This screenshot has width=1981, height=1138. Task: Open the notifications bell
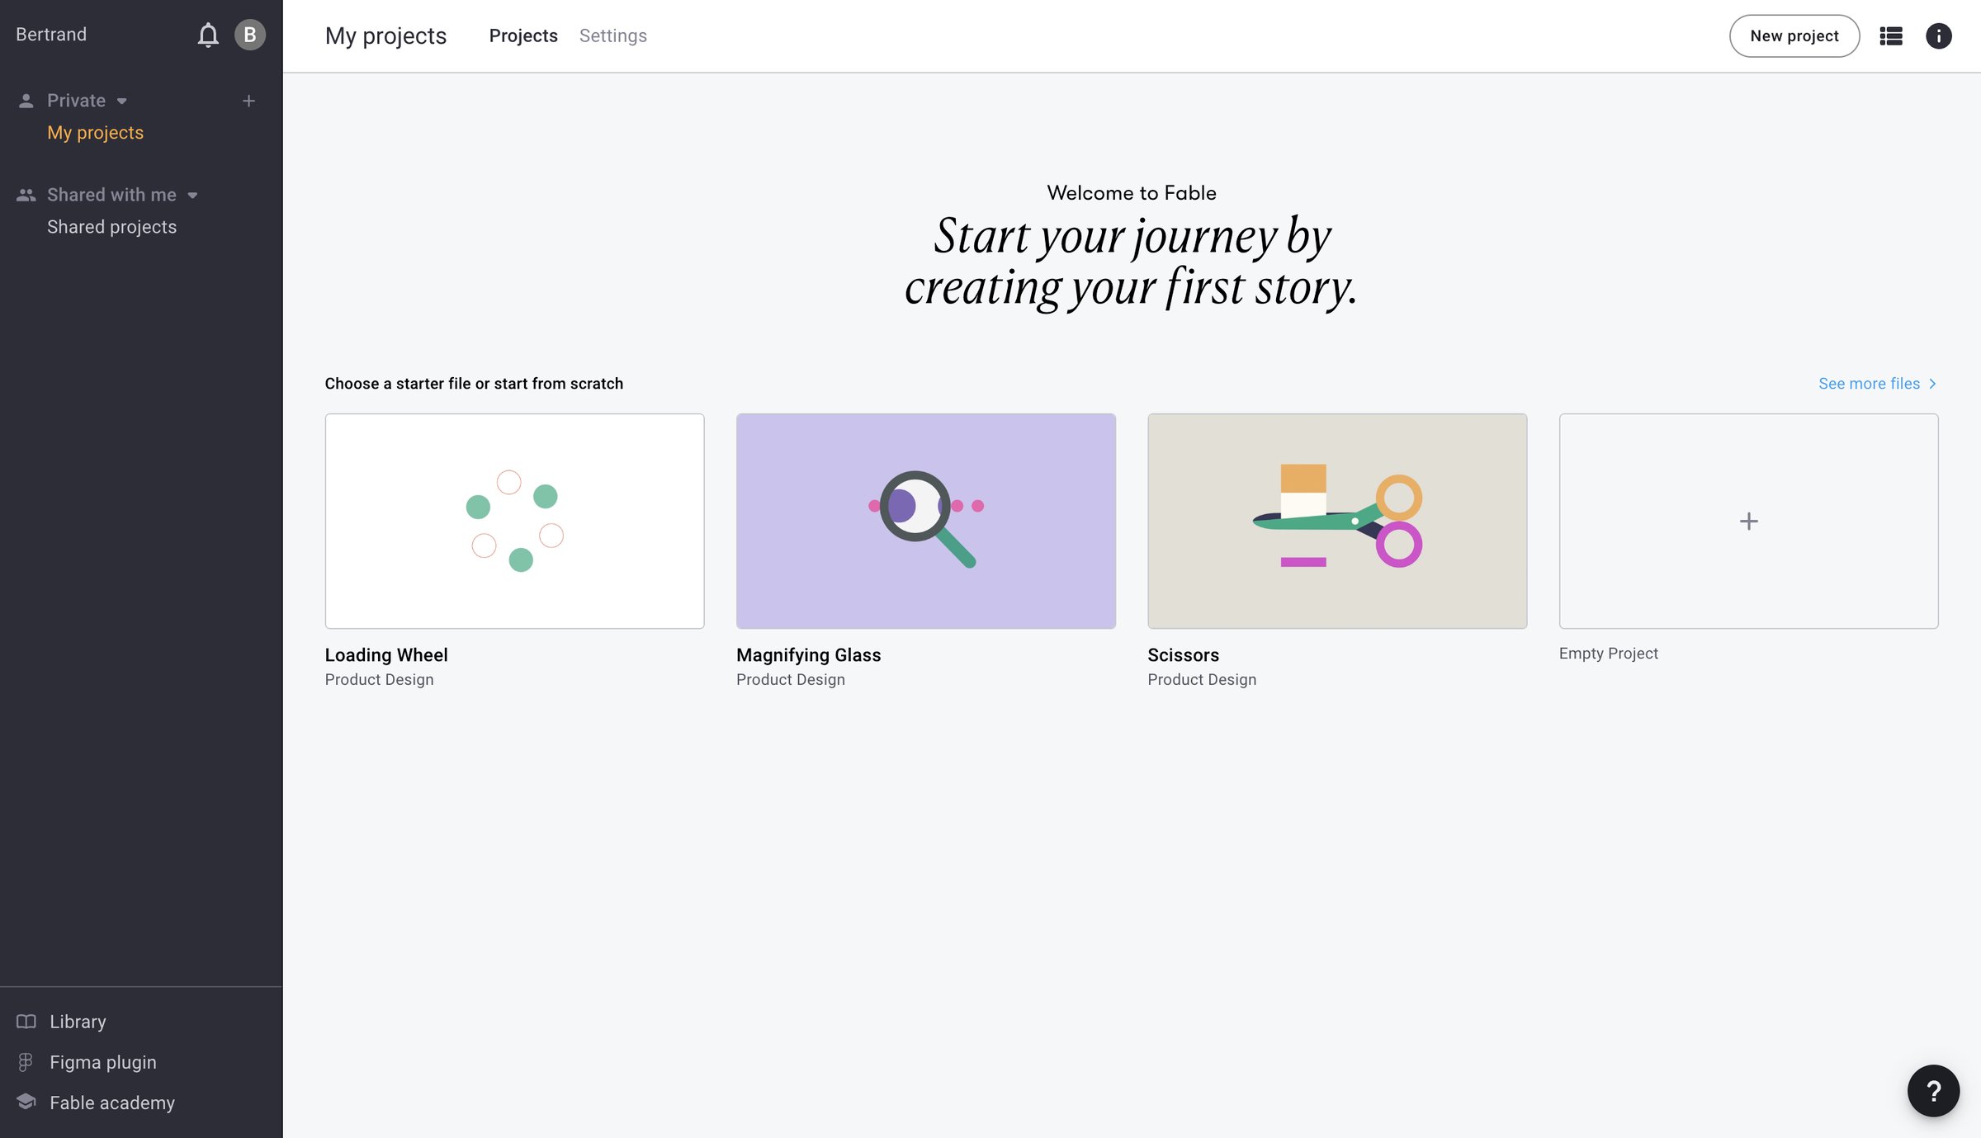208,35
